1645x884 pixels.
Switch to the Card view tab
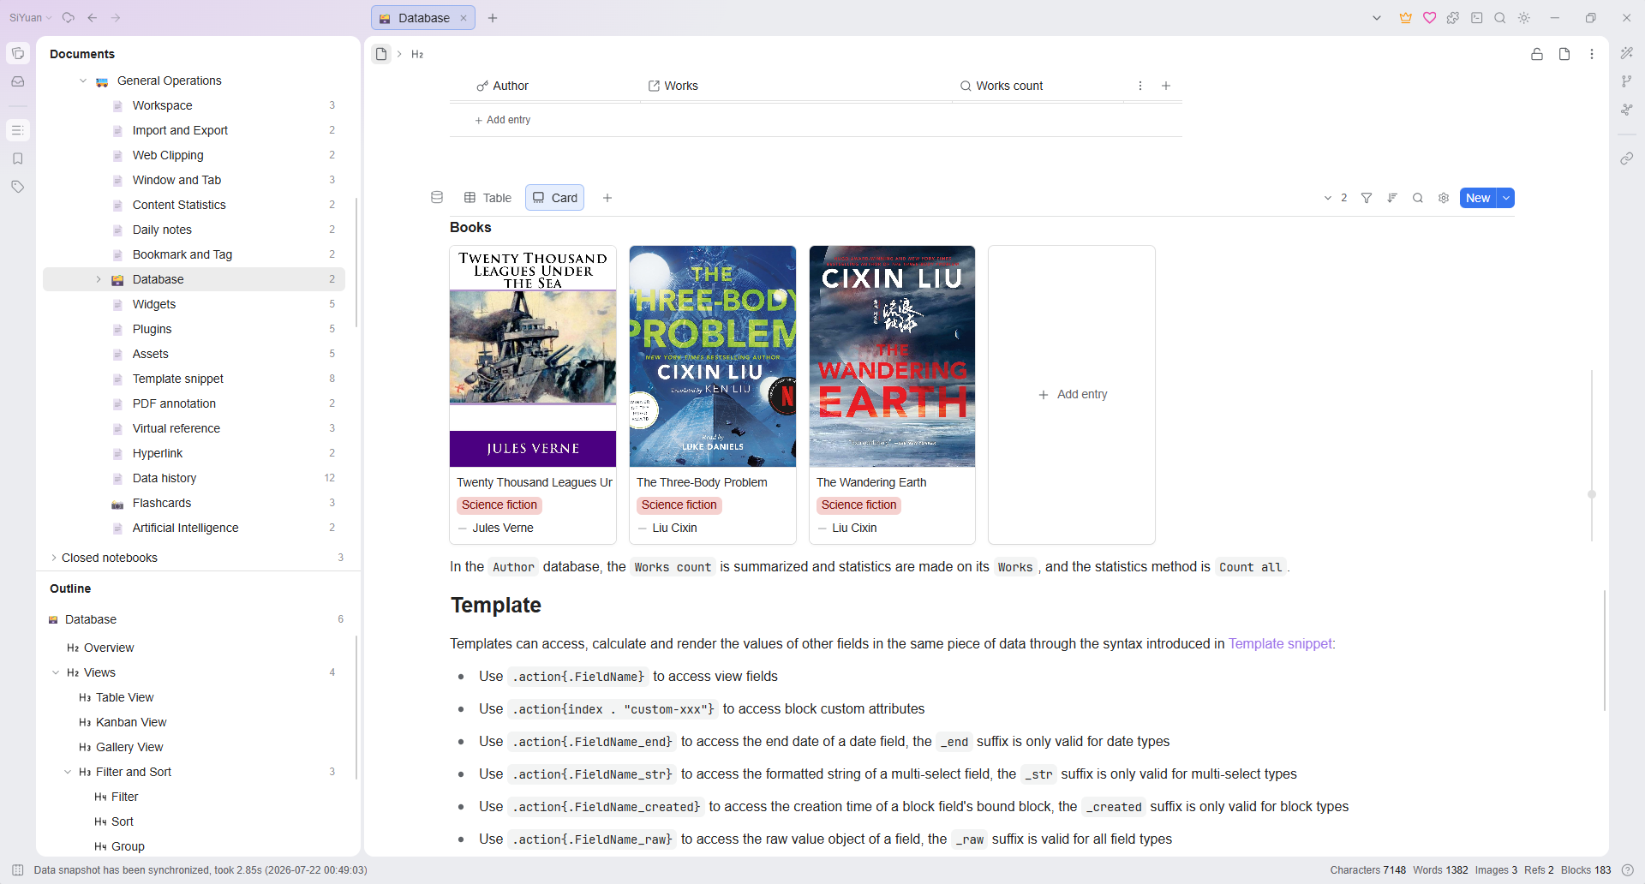[x=554, y=198]
